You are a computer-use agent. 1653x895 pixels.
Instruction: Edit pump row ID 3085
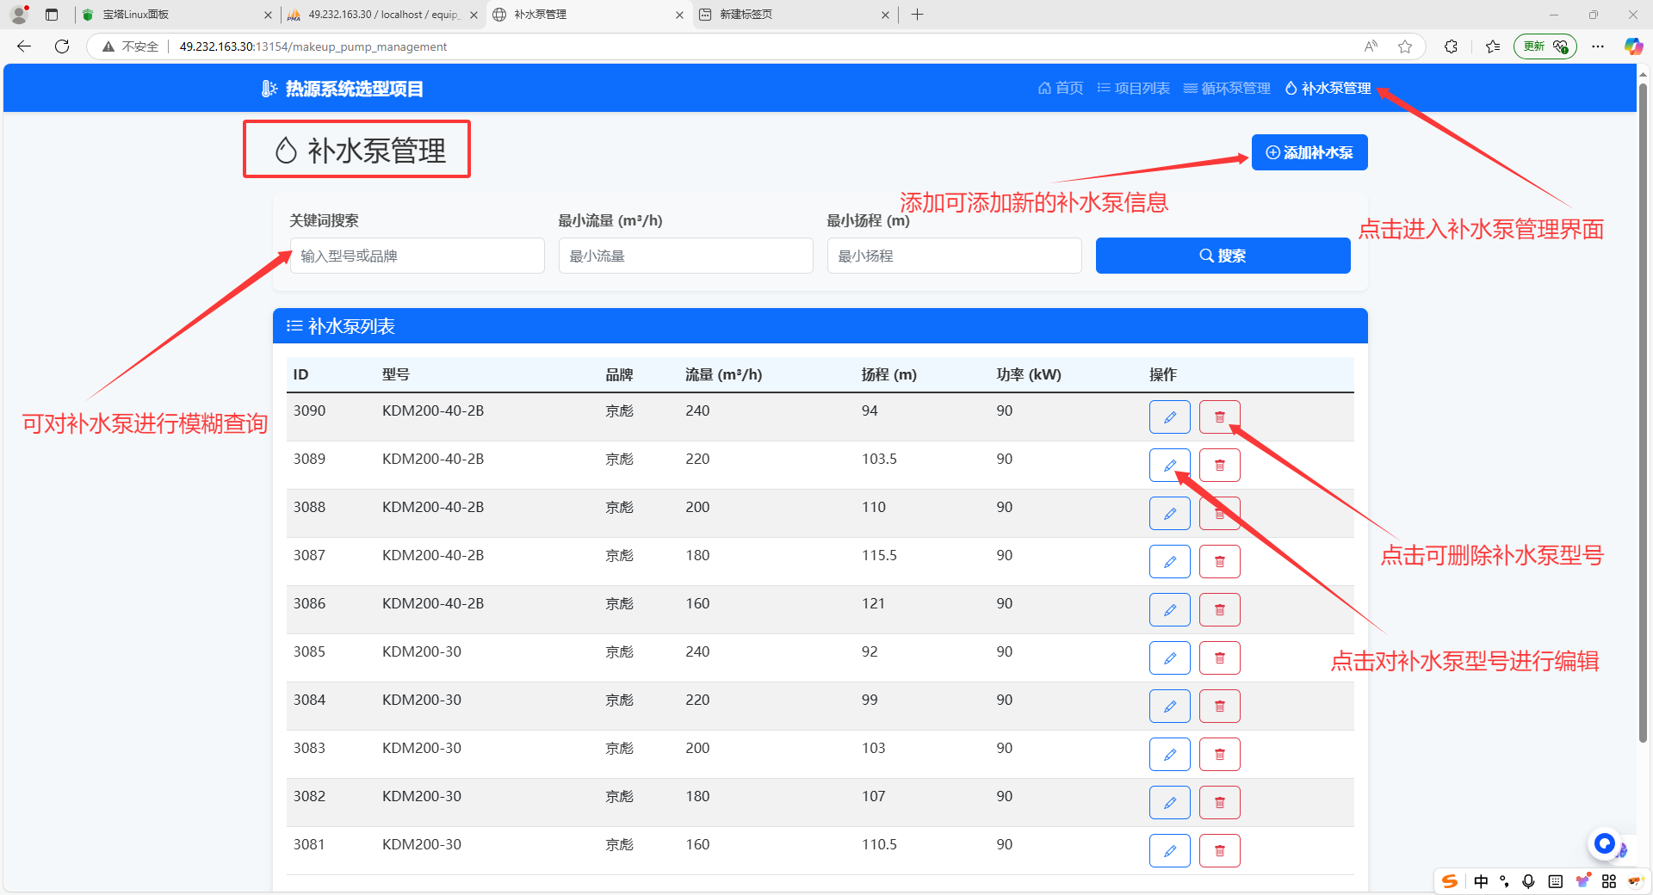pyautogui.click(x=1169, y=658)
